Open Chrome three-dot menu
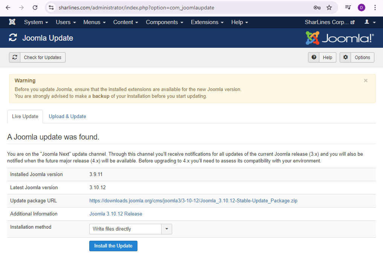The image size is (383, 255). (375, 8)
